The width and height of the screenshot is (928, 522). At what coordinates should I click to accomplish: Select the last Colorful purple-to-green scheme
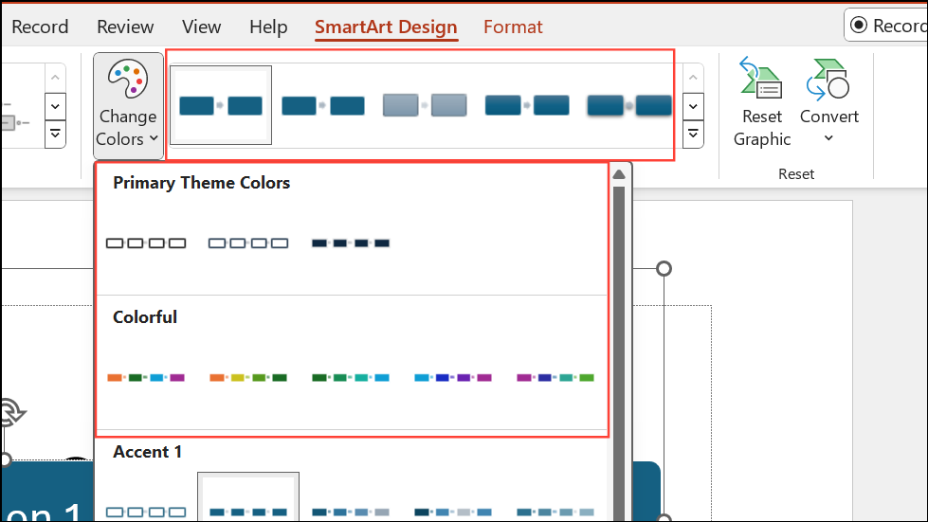click(555, 378)
